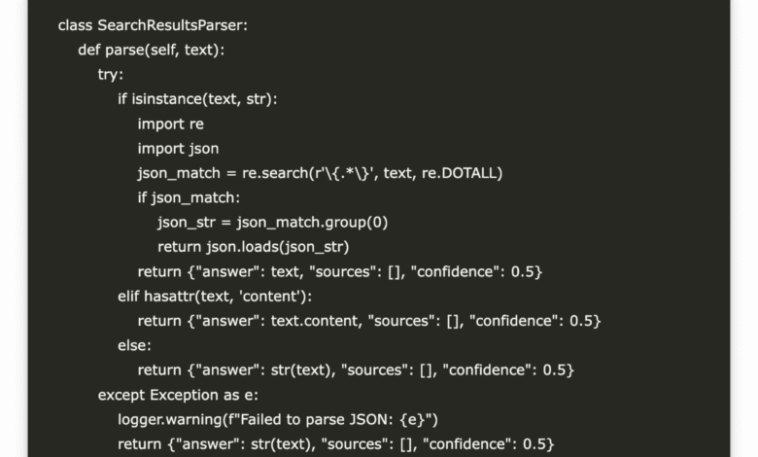
Task: Click the 'import re' line
Action: (170, 123)
